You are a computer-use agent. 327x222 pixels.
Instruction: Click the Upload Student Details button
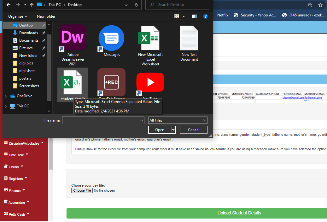tap(239, 213)
